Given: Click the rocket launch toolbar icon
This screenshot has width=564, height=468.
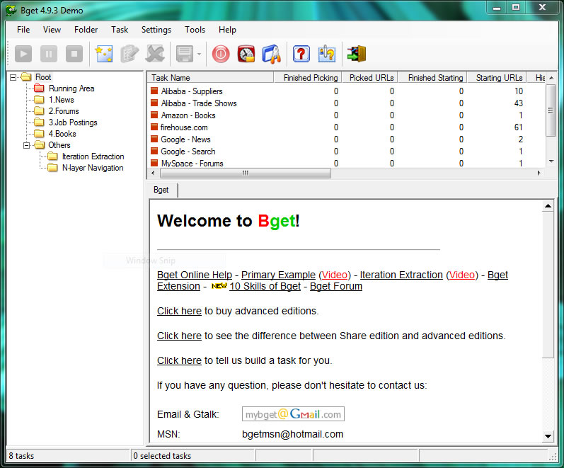Looking at the screenshot, I should 272,54.
